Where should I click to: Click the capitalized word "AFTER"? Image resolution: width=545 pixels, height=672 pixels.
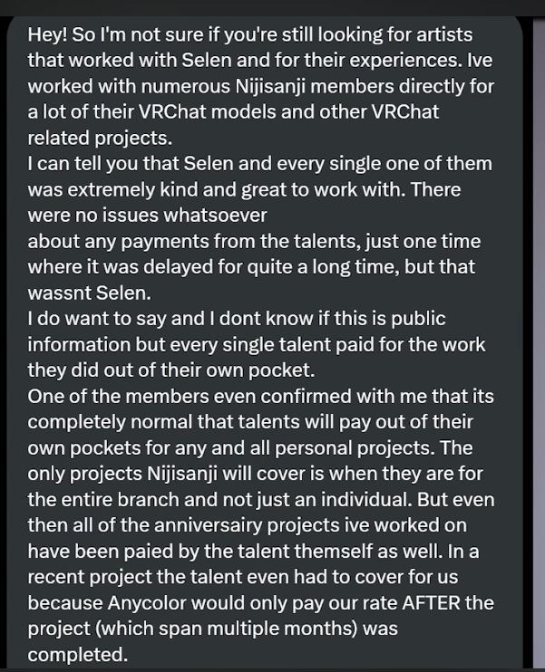[431, 603]
